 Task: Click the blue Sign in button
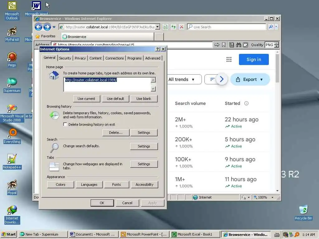(254, 59)
